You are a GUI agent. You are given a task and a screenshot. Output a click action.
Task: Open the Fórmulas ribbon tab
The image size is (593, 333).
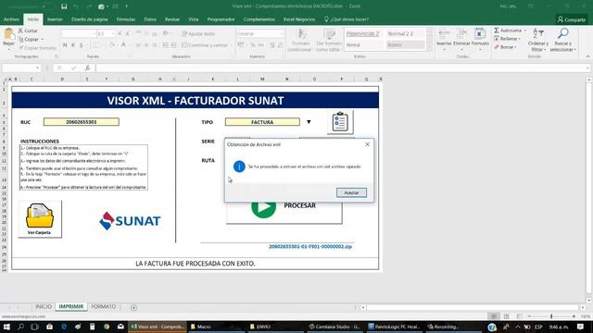click(x=126, y=19)
